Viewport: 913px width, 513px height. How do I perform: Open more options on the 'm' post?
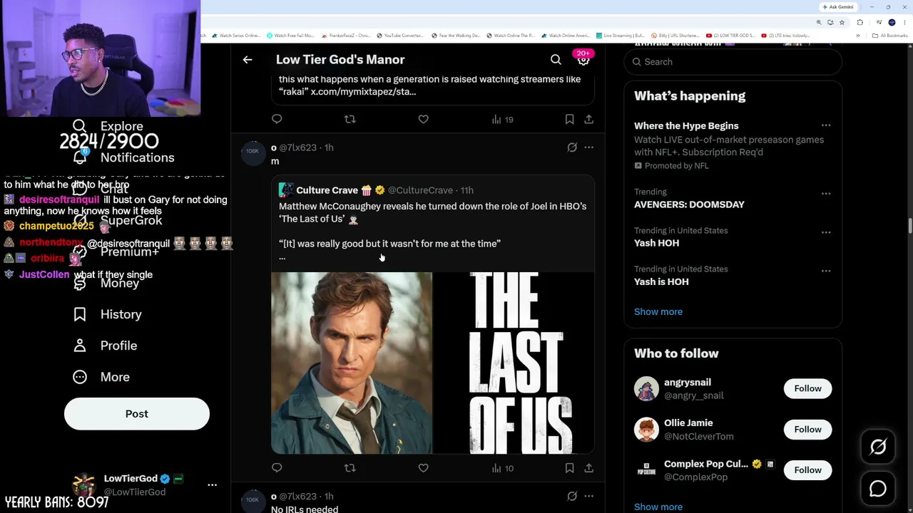coord(588,147)
